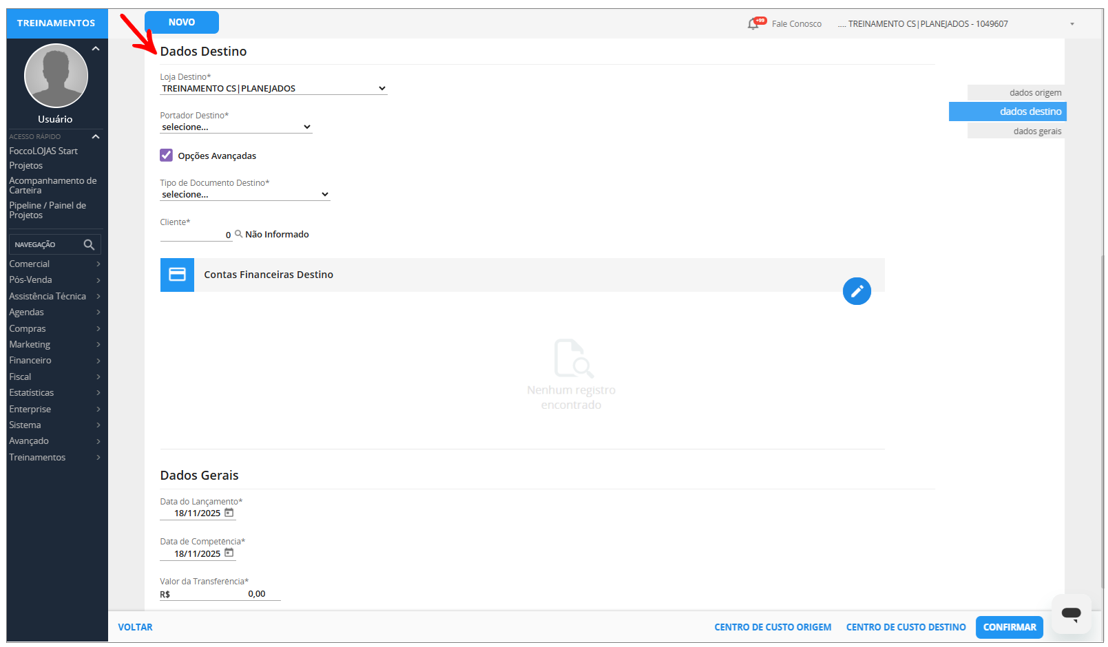Open FoccoLOJAS Start quick link

43,151
